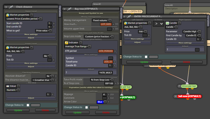Click the Candle icon in Right Operand
Viewport: 210px width, 119px height.
pyautogui.click(x=167, y=23)
